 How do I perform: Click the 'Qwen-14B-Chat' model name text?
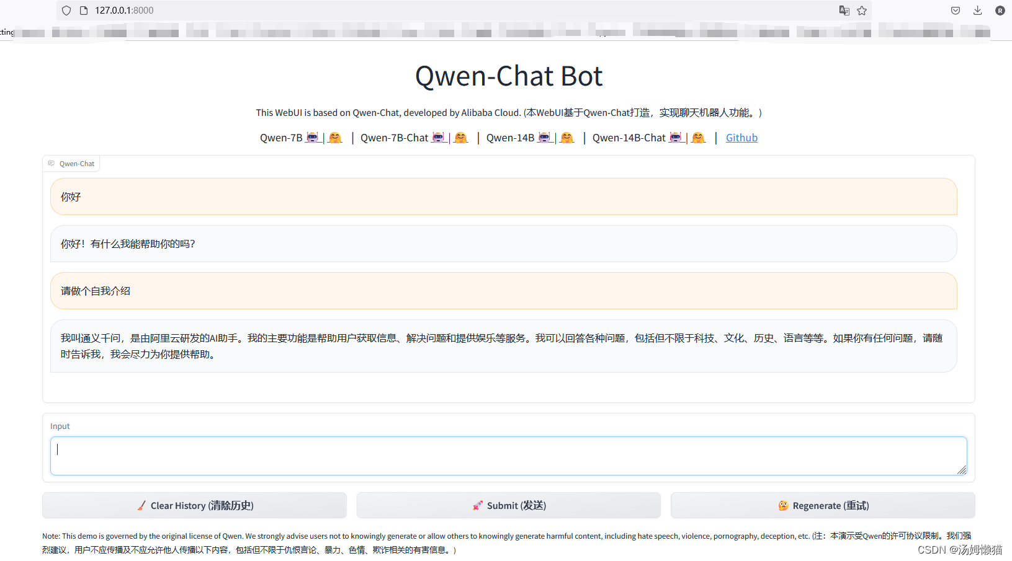(629, 138)
